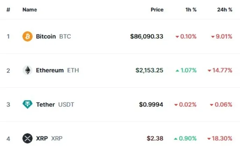This screenshot has height=154, width=240.
Task: Sort by the Price column header
Action: click(x=157, y=10)
